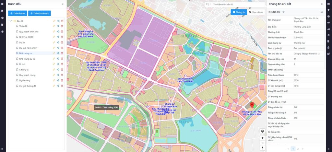Viewport: 332px width, 152px height.
Task: Click the red location marker on map
Action: click(252, 105)
